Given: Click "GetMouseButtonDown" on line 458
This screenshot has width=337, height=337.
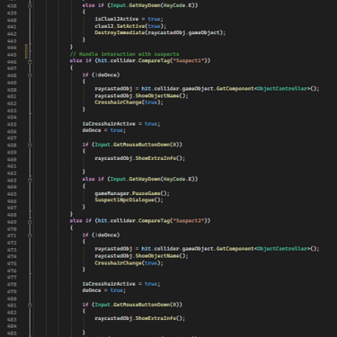Looking at the screenshot, I should coord(142,145).
